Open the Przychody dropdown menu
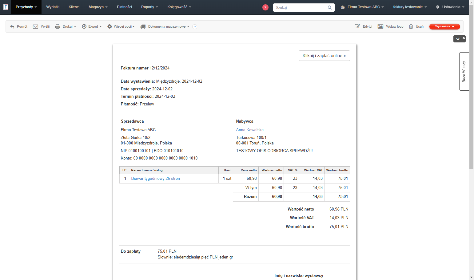Image resolution: width=474 pixels, height=280 pixels. coord(26,7)
